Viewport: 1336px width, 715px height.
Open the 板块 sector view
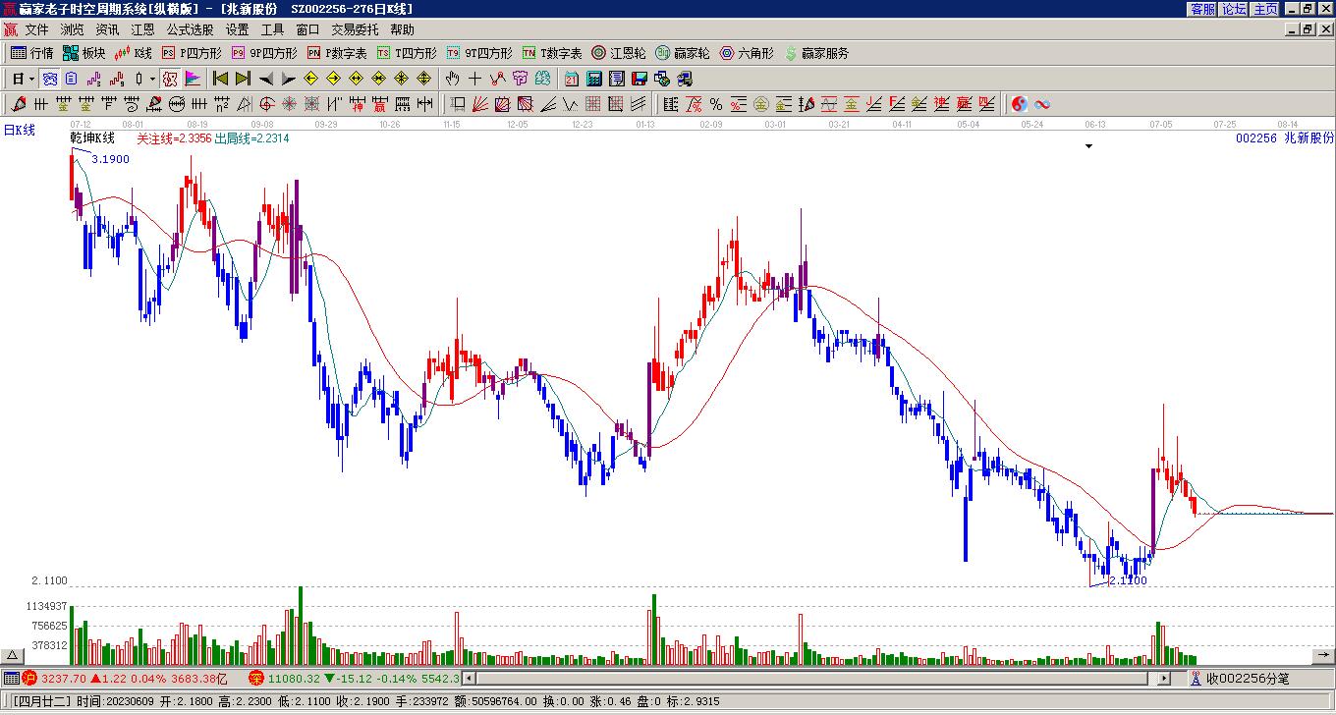pos(83,53)
